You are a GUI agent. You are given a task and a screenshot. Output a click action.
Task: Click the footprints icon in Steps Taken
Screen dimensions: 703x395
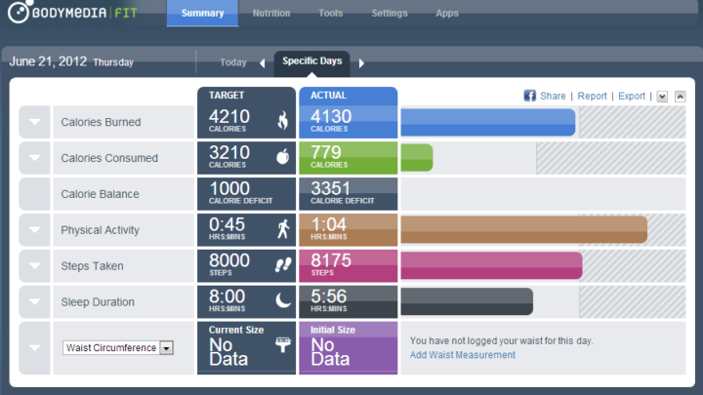tap(283, 264)
